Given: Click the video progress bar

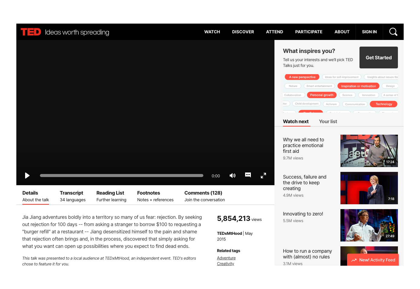Looking at the screenshot, I should pyautogui.click(x=122, y=176).
